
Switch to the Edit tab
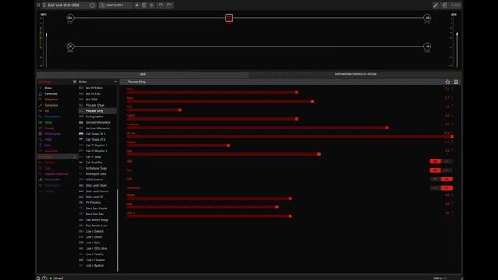(142, 75)
